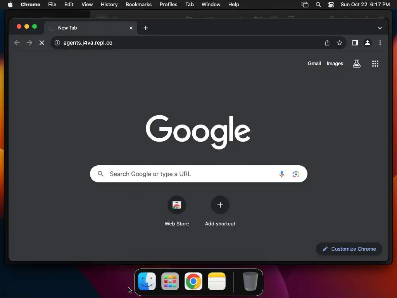Click the date and time clock
Viewport: 397px width, 298px height.
365,5
